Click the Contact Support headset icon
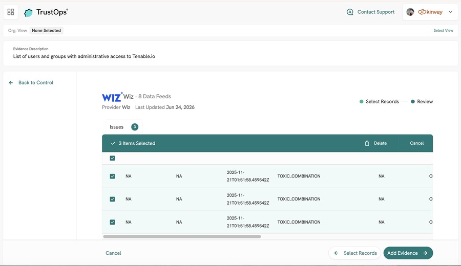 pyautogui.click(x=350, y=12)
